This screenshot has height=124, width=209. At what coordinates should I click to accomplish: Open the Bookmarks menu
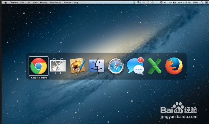55,2
